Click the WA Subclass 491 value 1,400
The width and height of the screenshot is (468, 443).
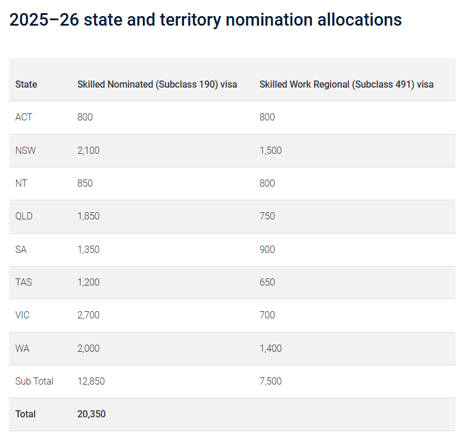coord(270,348)
